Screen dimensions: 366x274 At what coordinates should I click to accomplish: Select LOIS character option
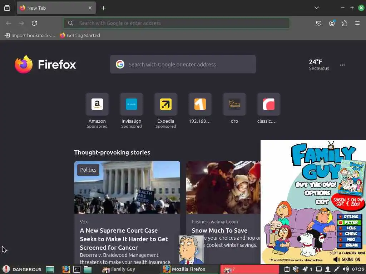pyautogui.click(x=350, y=228)
